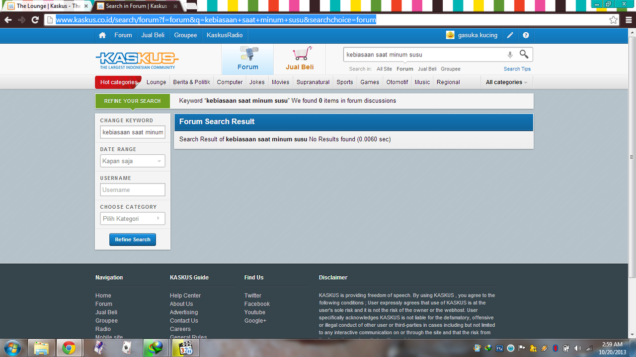Bookmark this page with the star icon
636x357 pixels.
coord(614,20)
